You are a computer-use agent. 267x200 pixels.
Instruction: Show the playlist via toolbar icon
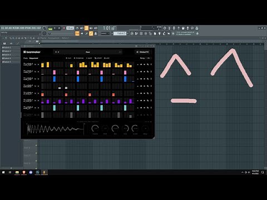pos(132,33)
